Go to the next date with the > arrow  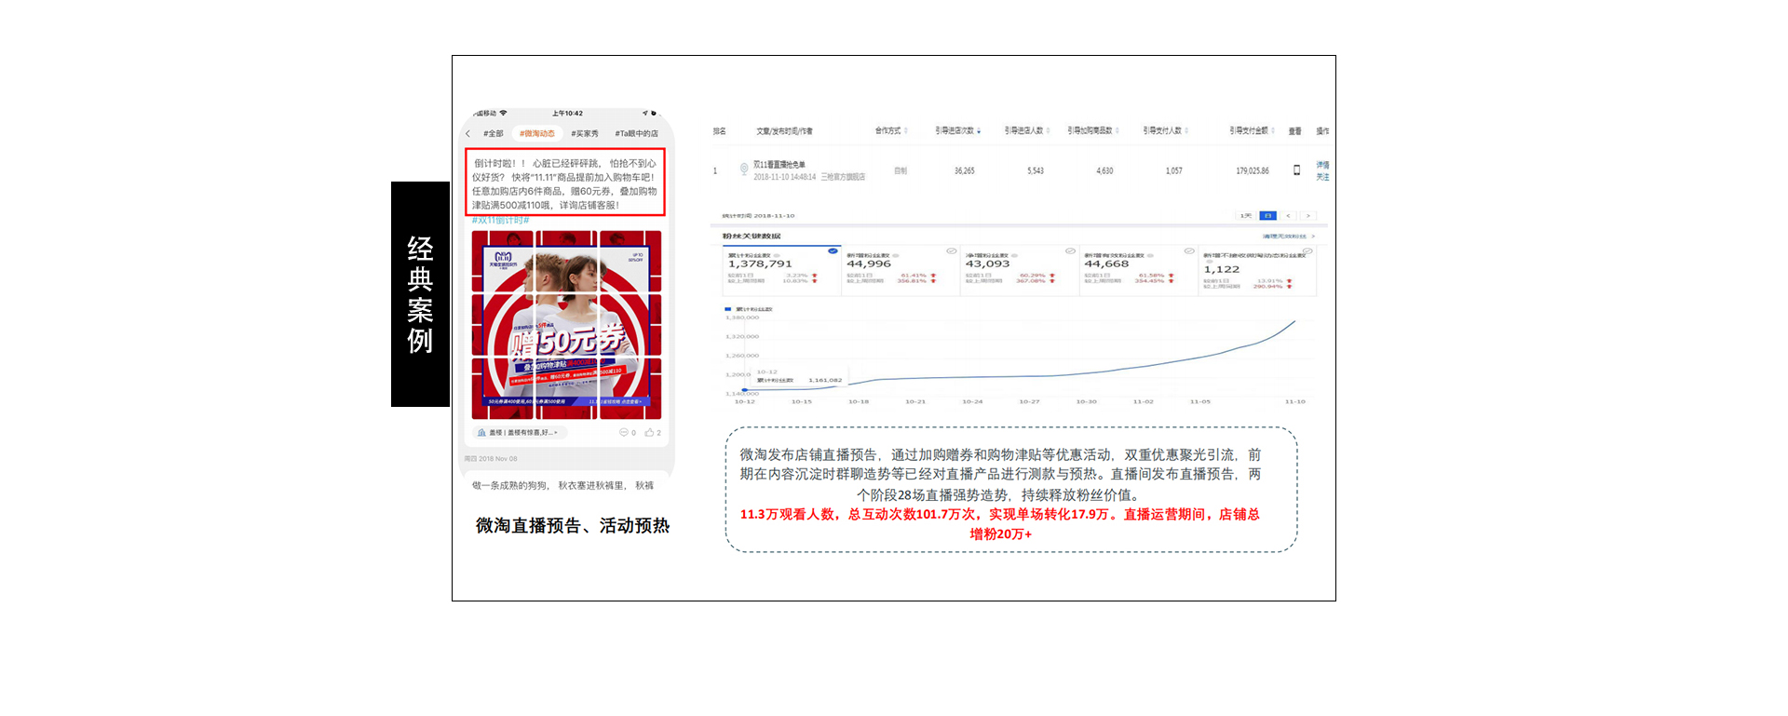point(1307,215)
